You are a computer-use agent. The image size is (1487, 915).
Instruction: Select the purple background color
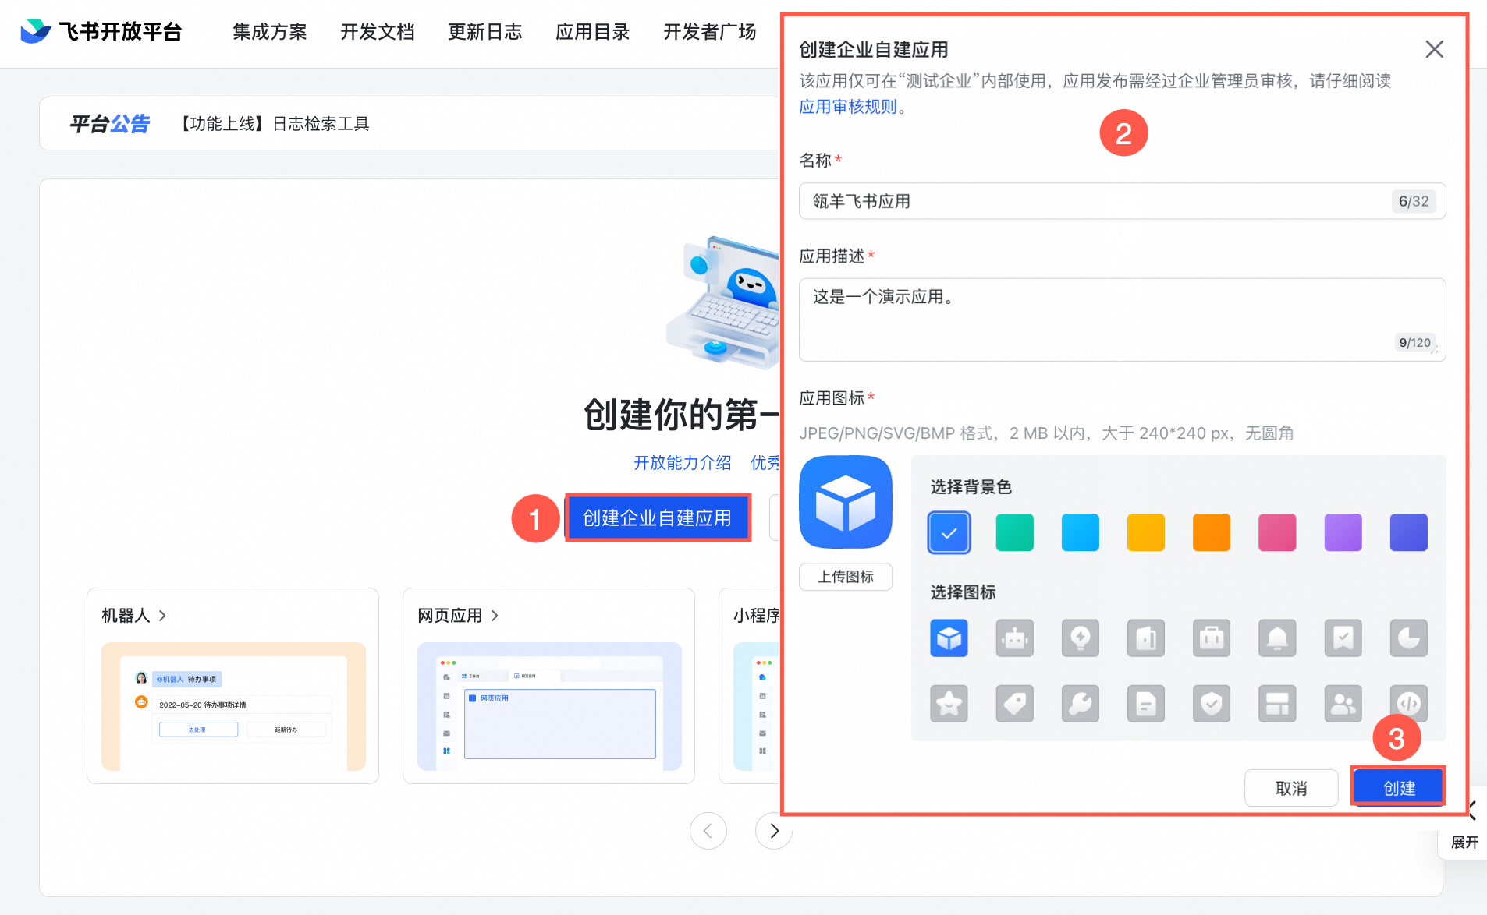1343,532
